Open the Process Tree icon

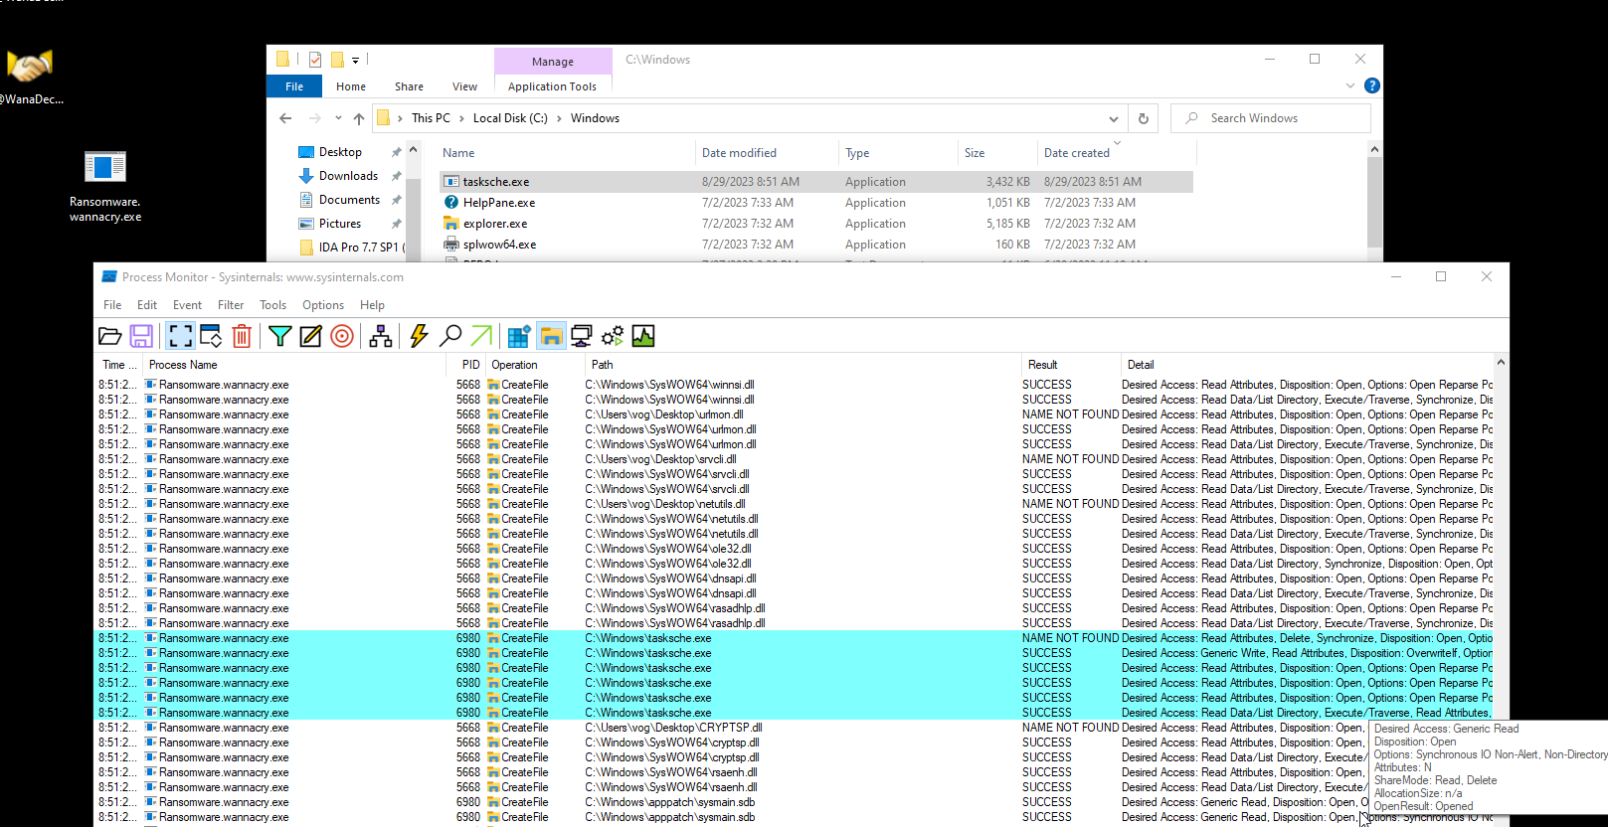click(x=381, y=336)
